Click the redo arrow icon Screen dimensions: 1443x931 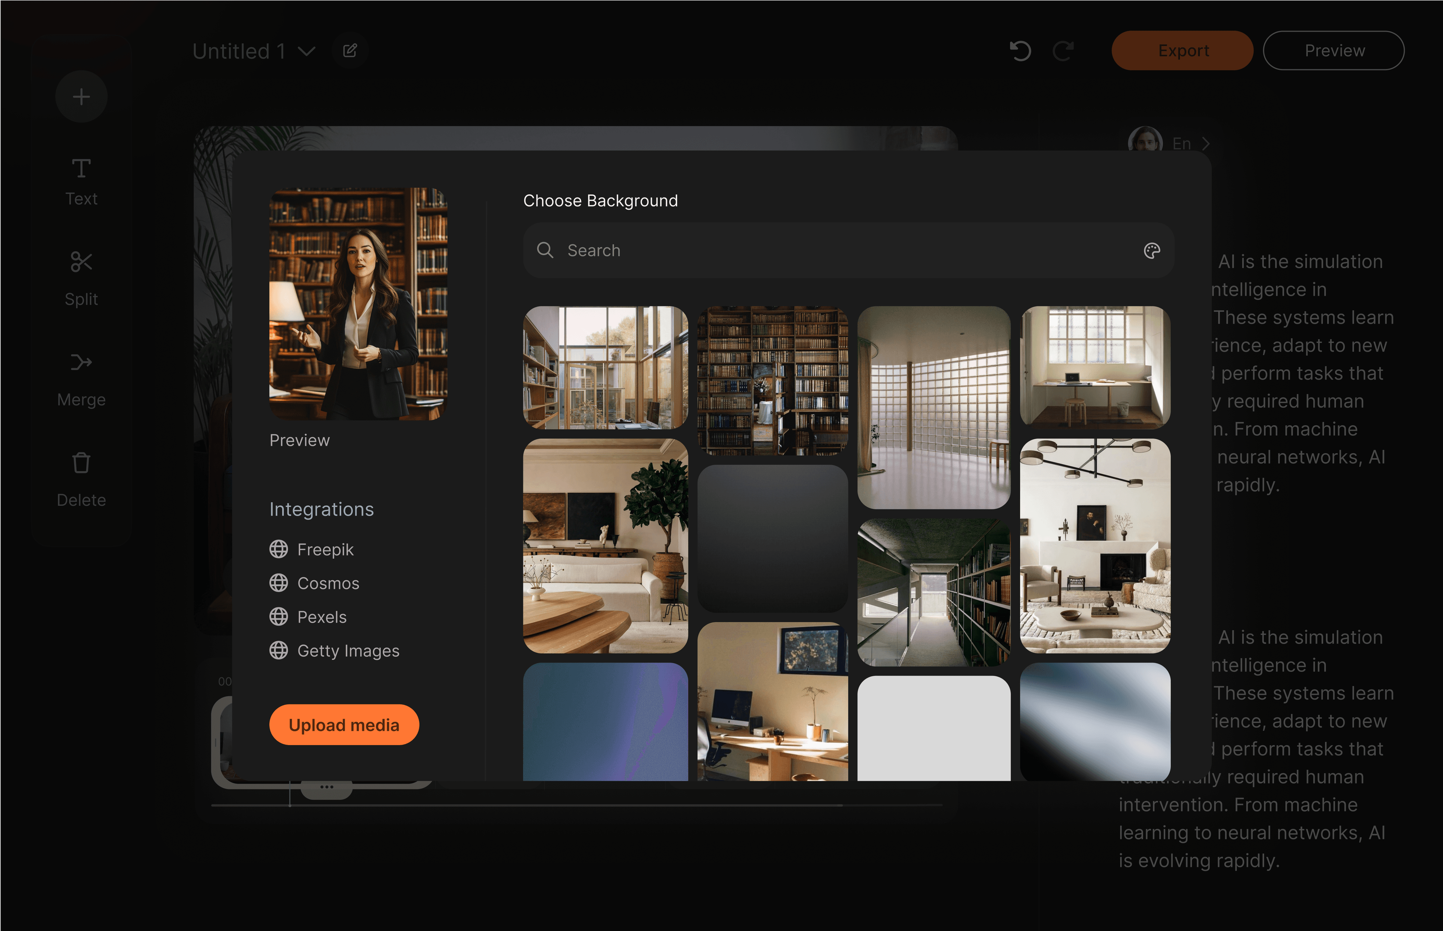click(1063, 51)
